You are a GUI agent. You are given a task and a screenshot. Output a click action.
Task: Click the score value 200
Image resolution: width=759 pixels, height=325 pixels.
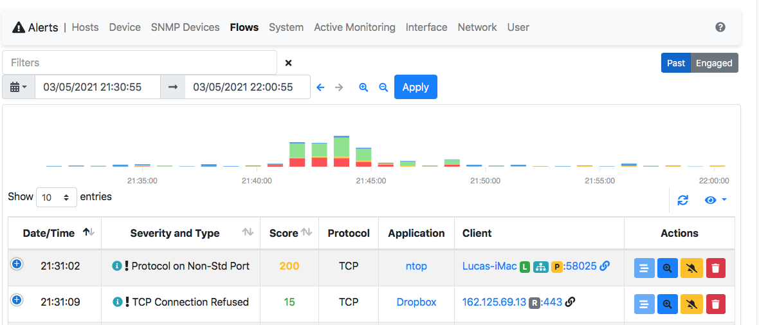click(289, 266)
